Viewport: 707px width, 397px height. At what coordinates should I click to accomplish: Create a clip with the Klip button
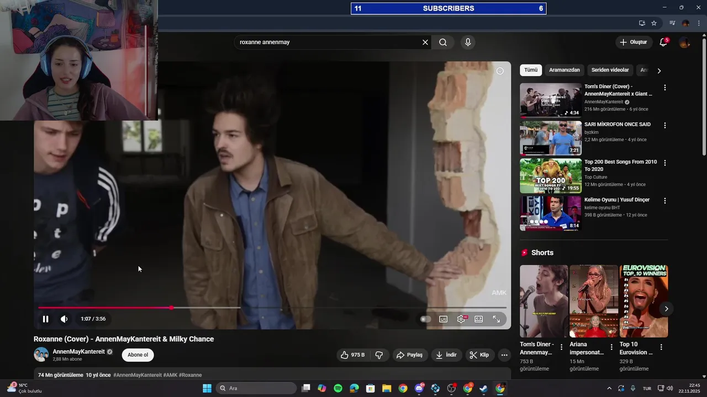coord(479,355)
